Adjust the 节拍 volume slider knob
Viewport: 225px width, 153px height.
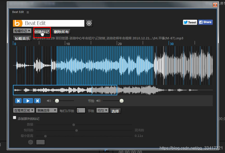pyautogui.click(x=121, y=101)
